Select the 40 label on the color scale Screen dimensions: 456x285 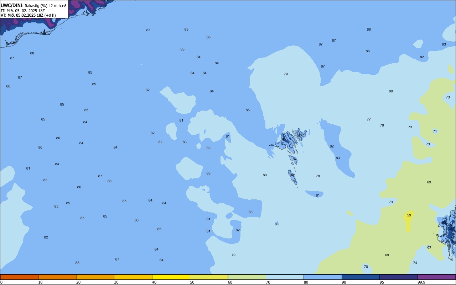[x=154, y=282]
